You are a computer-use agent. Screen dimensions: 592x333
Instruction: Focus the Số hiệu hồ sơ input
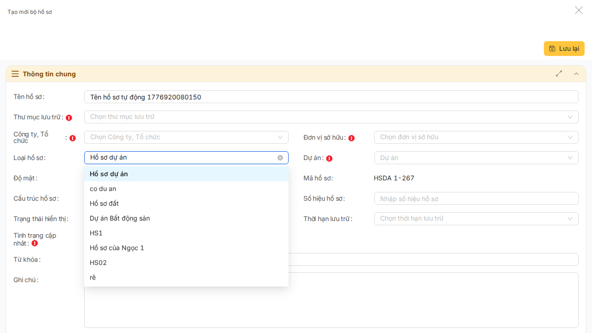(x=476, y=198)
